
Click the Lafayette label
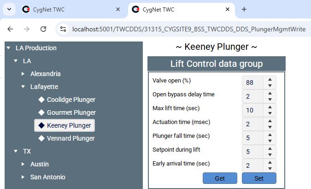pos(44,87)
